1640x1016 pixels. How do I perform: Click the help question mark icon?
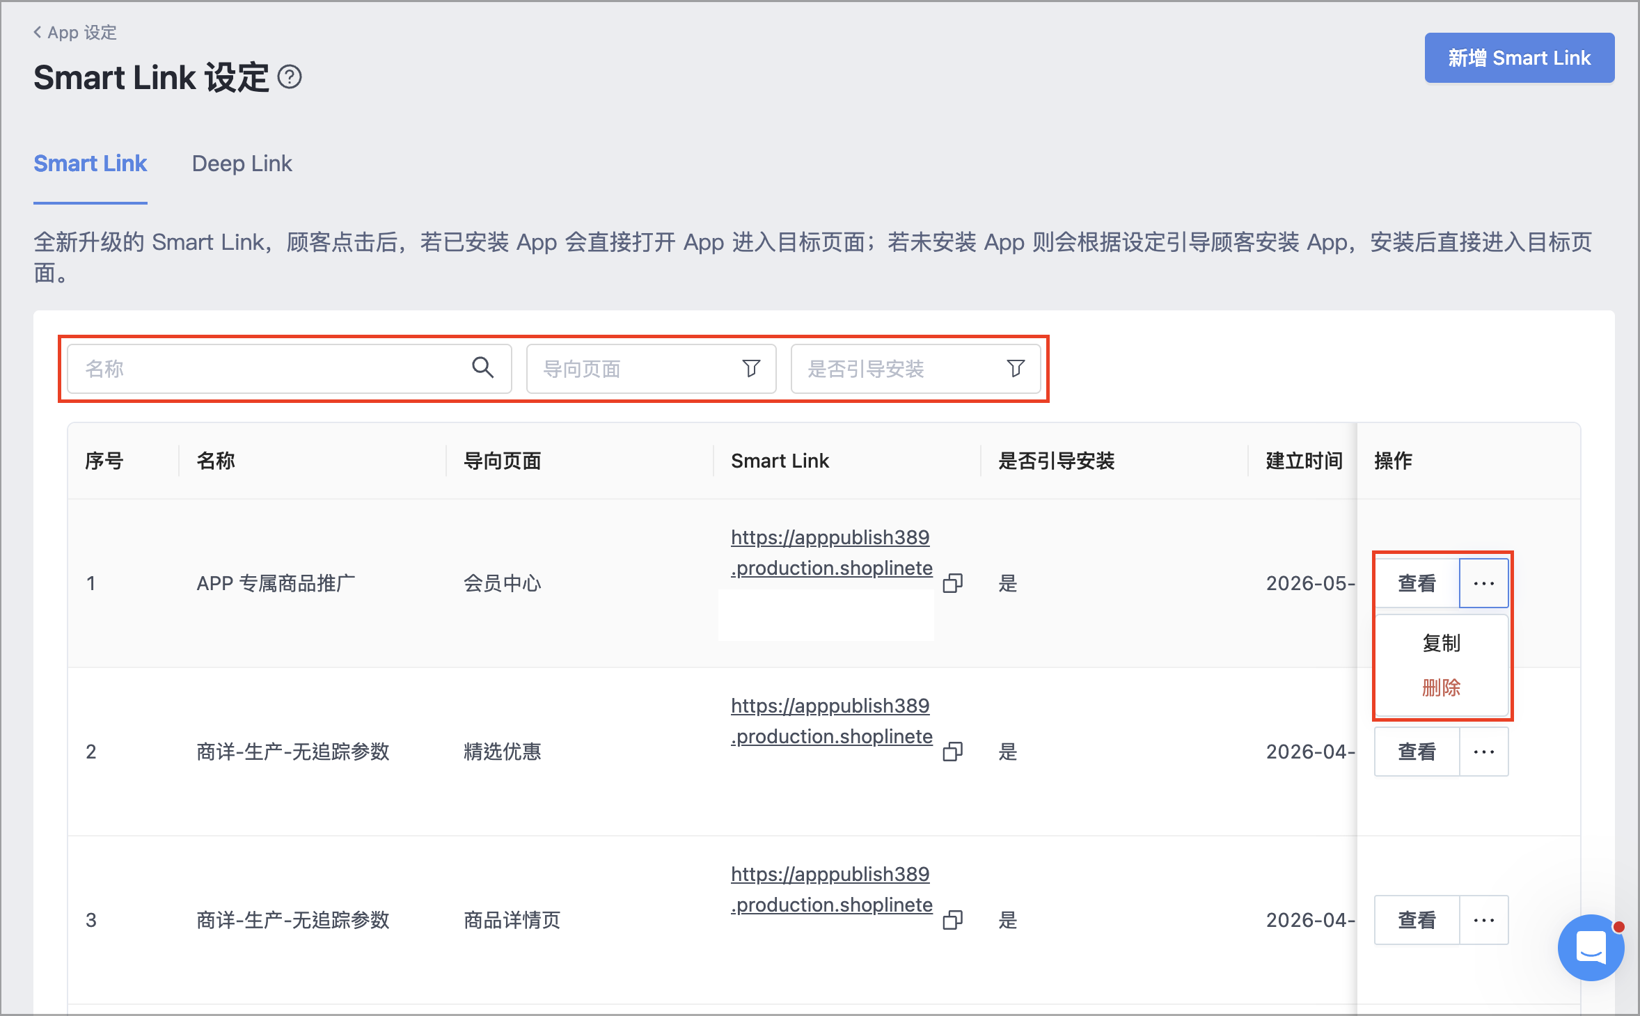point(290,77)
